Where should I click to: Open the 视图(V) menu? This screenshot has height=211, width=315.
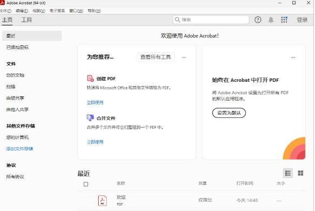(x=39, y=11)
